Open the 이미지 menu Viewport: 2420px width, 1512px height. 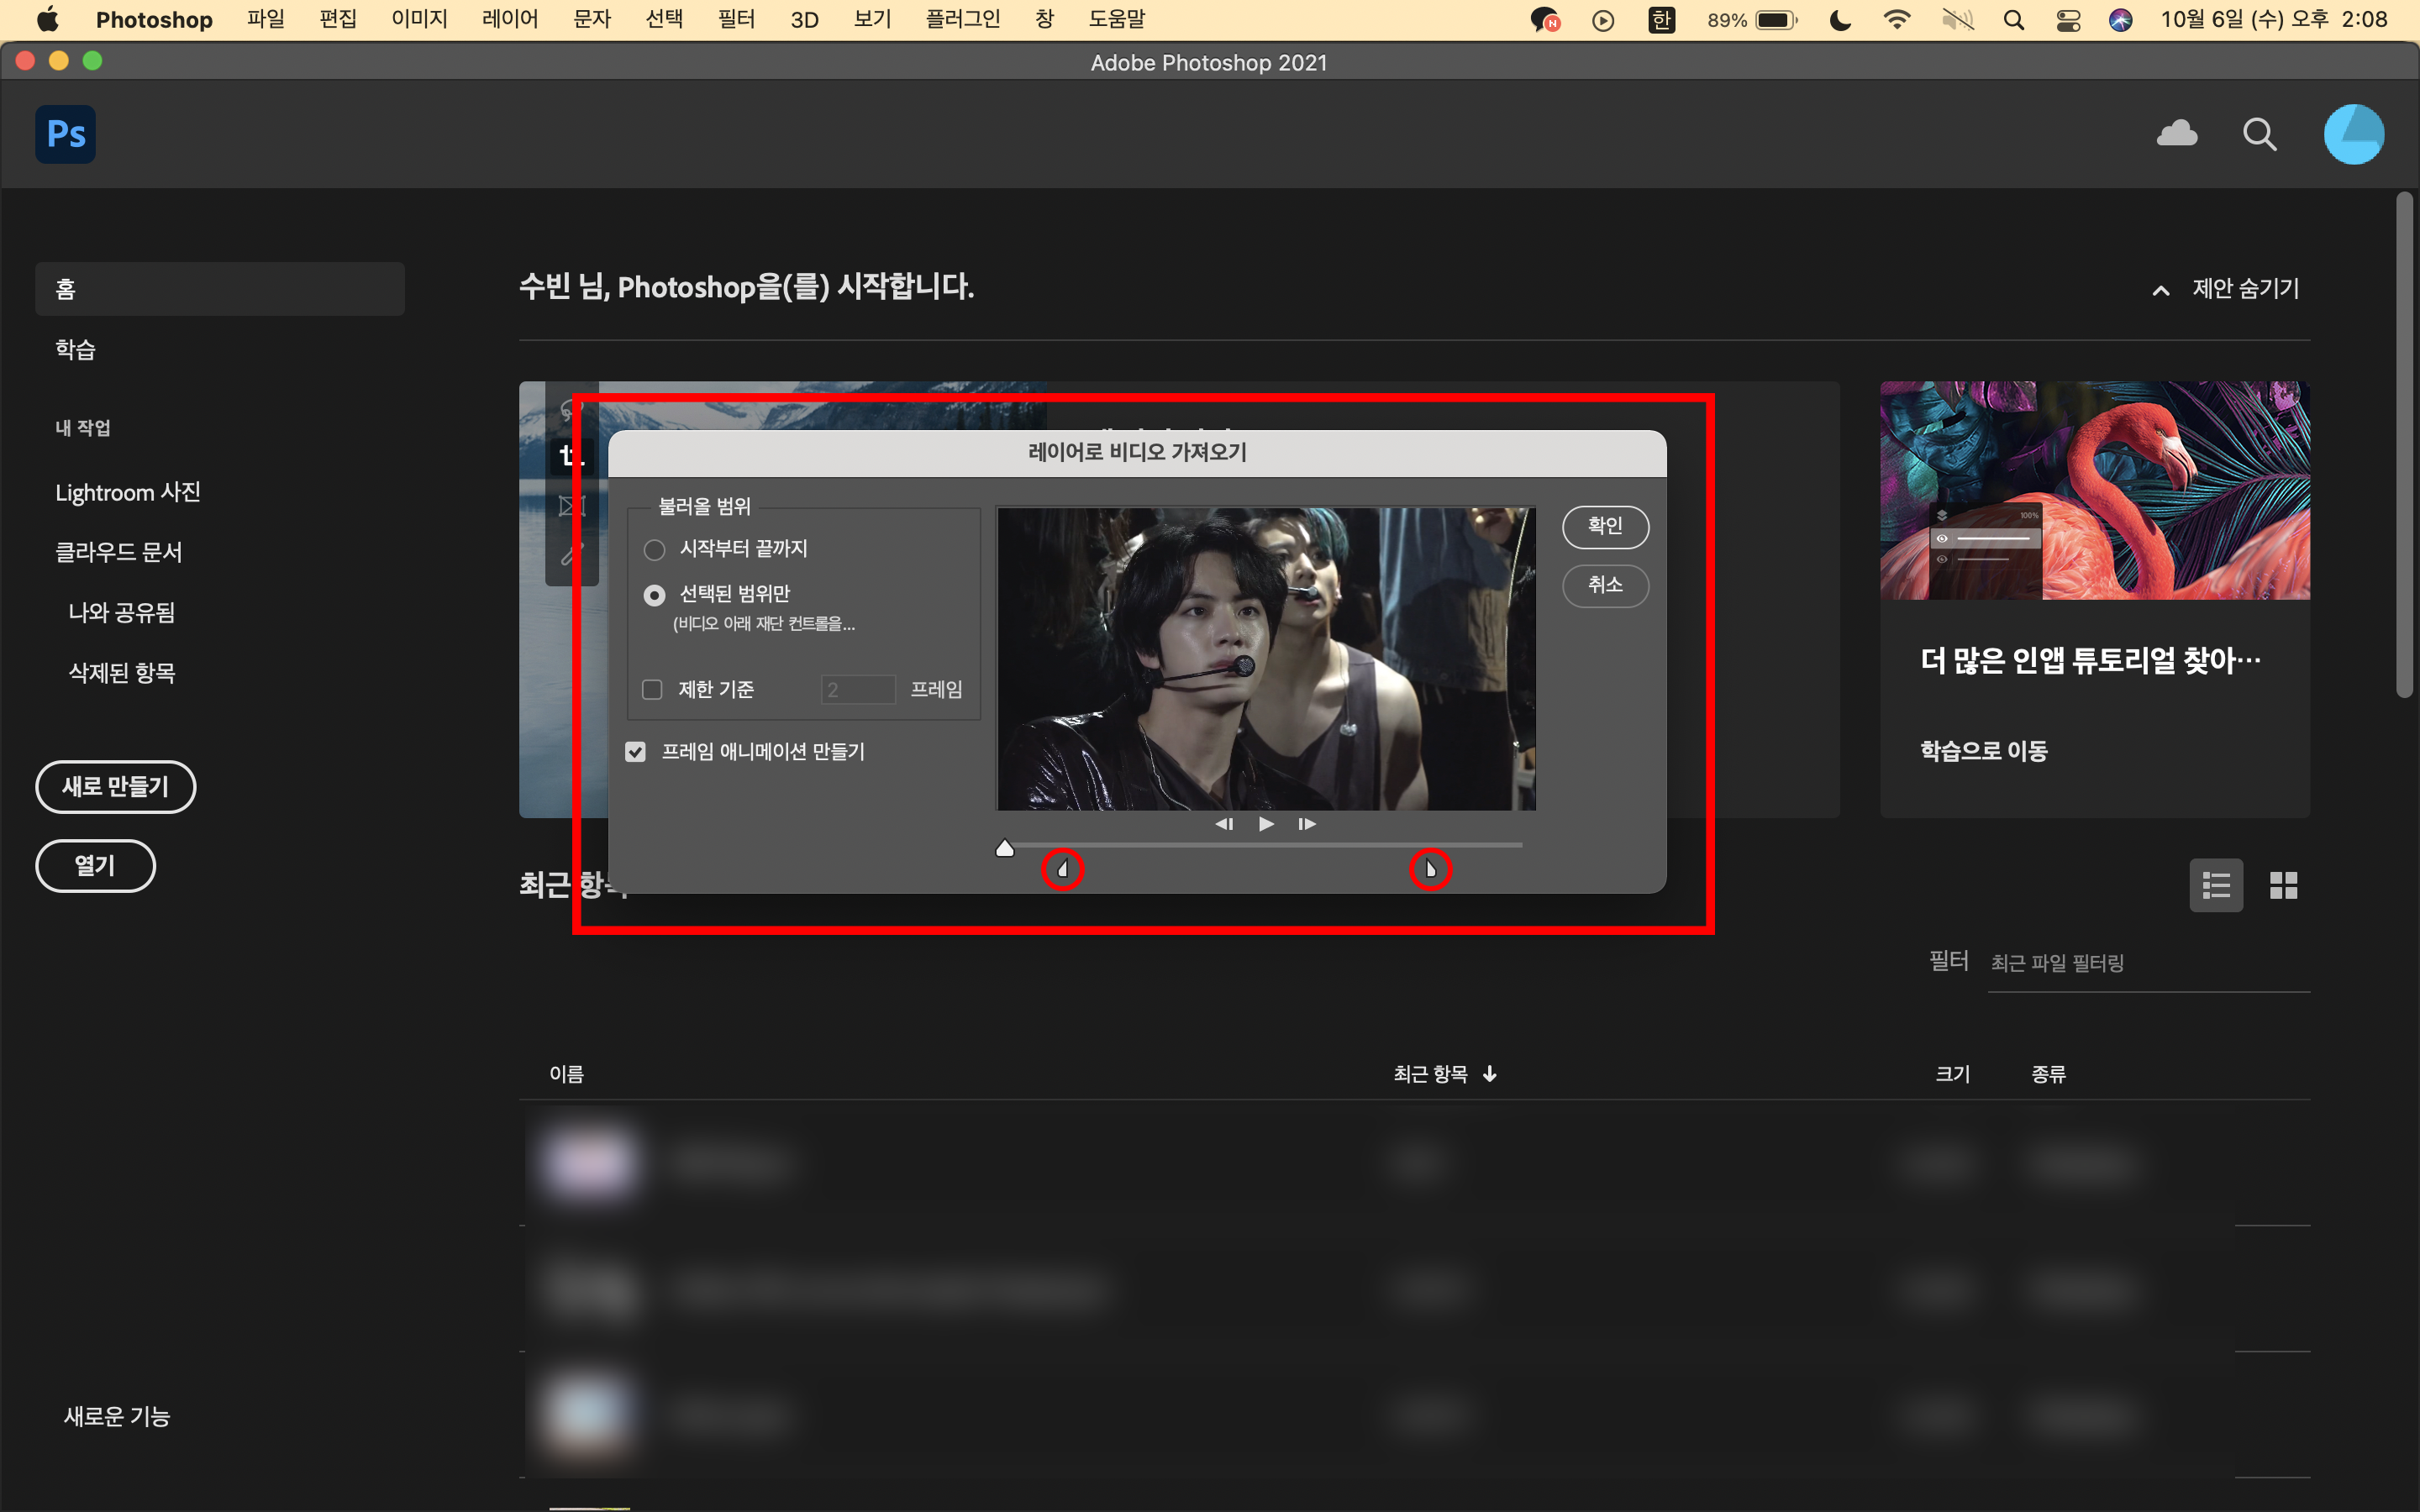coord(420,19)
